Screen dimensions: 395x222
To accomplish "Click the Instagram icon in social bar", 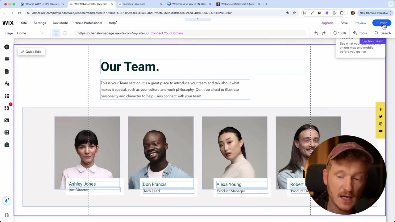I will 380,124.
